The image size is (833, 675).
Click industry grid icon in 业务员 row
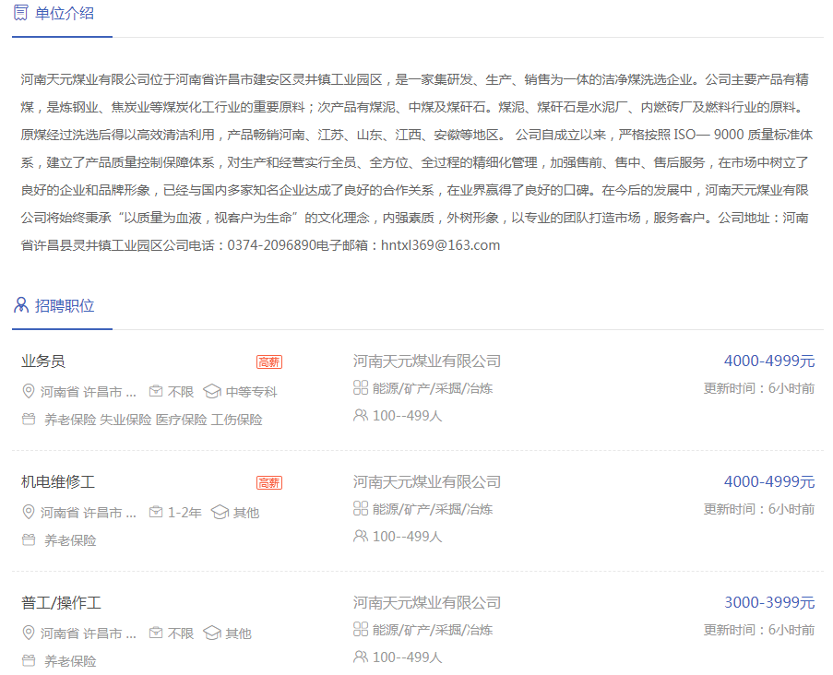[360, 387]
